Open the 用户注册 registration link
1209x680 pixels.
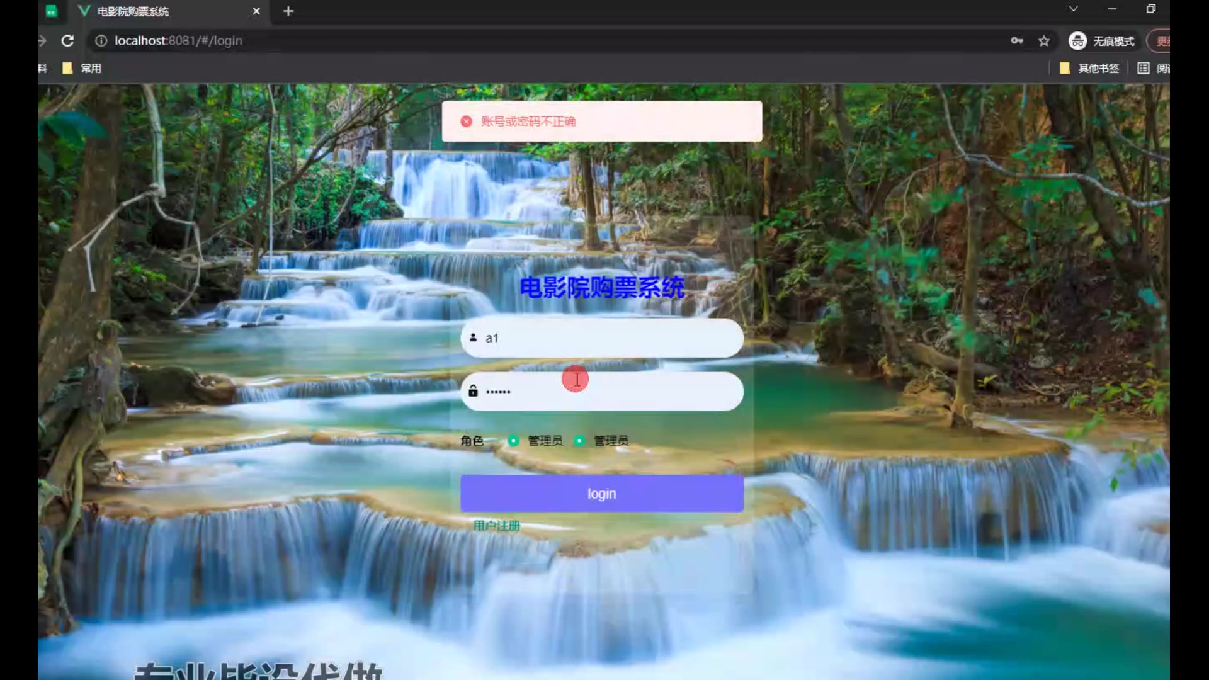tap(496, 526)
